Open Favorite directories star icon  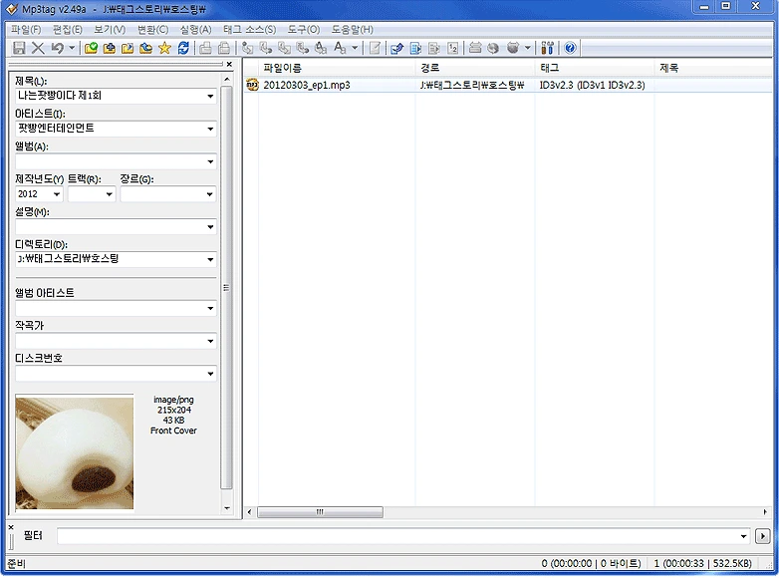(164, 48)
